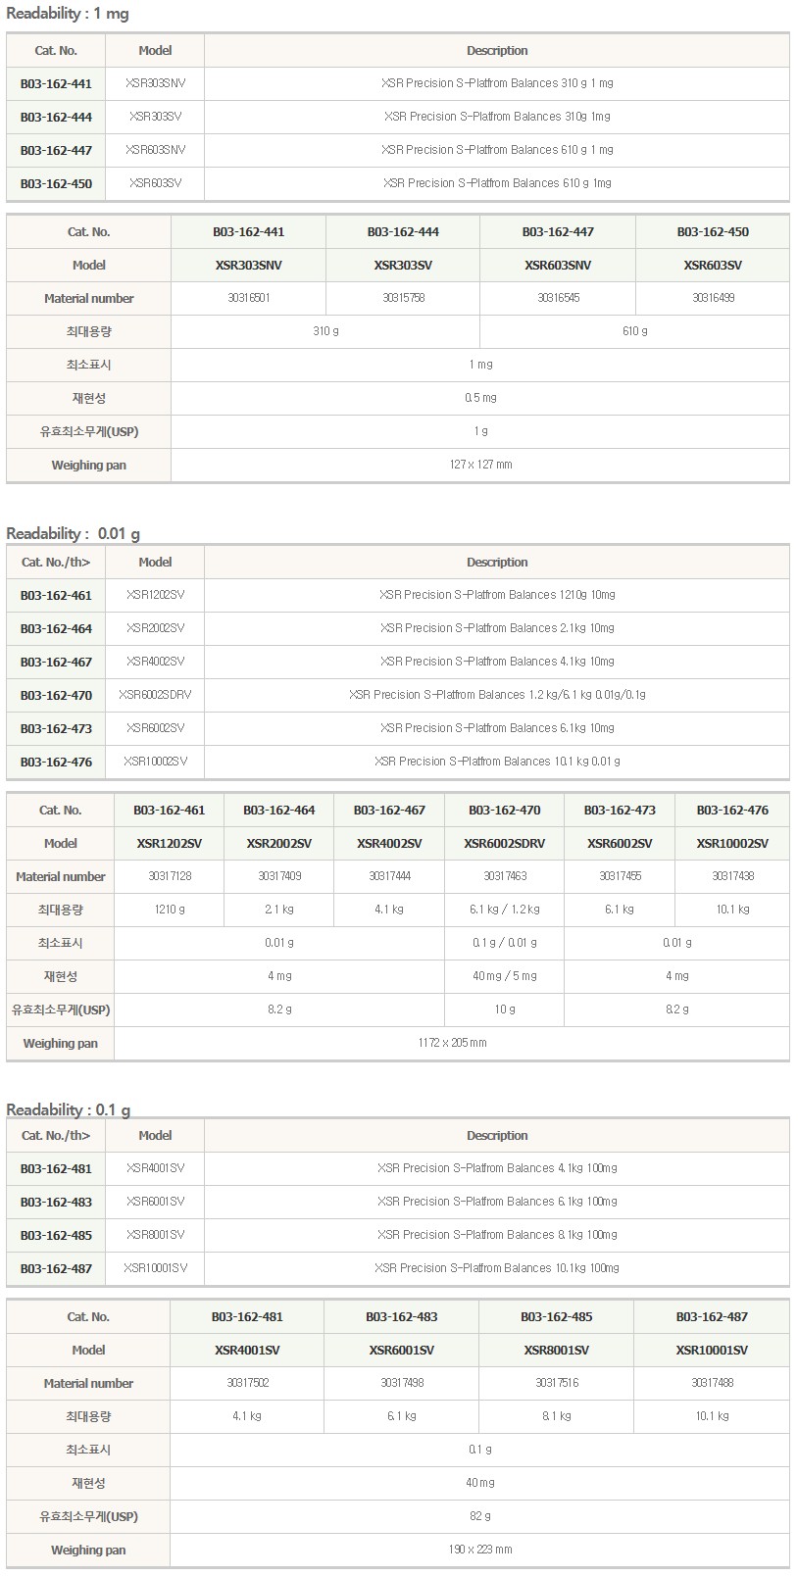The image size is (798, 1576).
Task: Click the bold XSR10001SV model column header
Action: (x=712, y=1351)
